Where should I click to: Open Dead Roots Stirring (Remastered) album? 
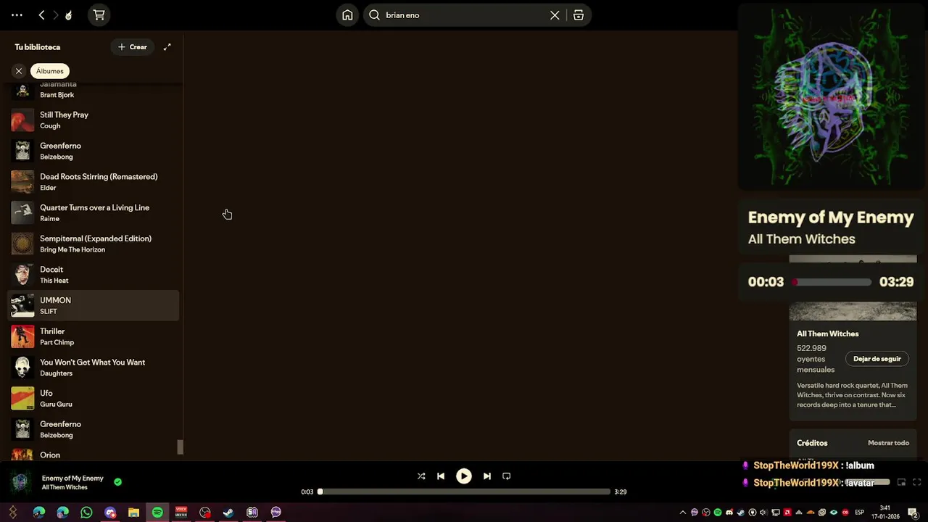93,181
